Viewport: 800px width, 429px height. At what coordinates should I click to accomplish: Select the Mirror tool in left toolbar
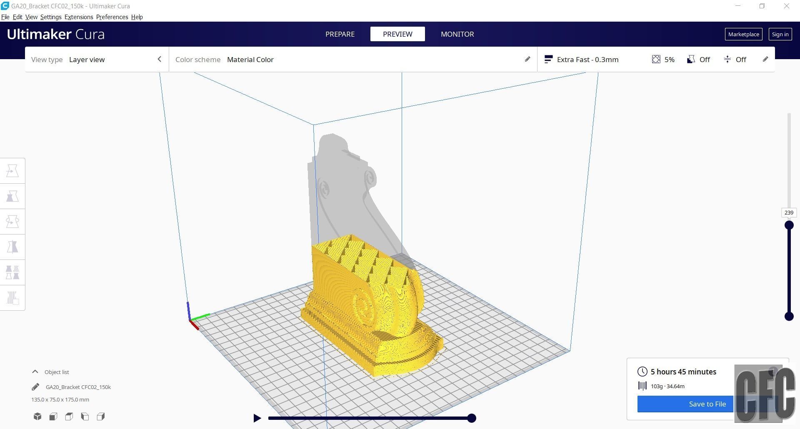tap(12, 247)
